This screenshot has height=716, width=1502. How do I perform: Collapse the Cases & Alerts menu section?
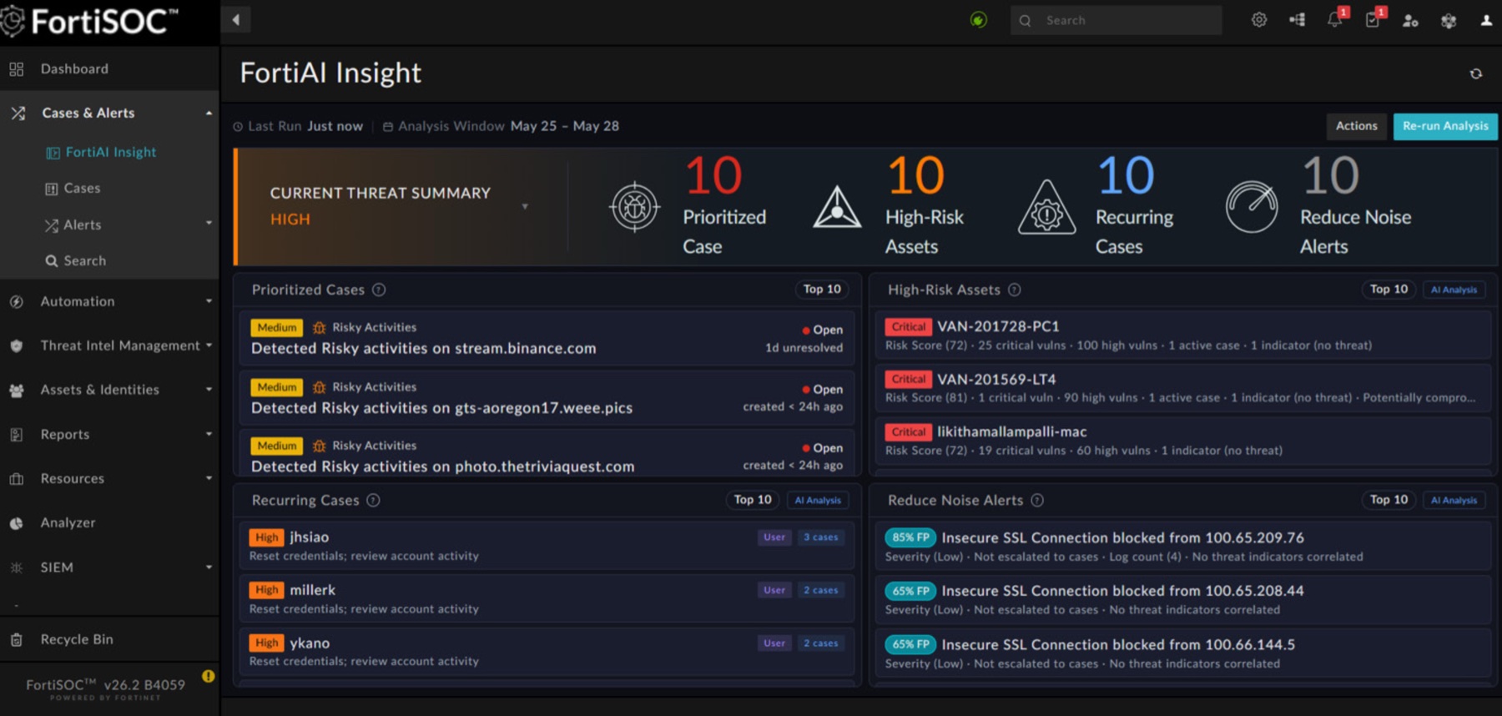pos(209,113)
